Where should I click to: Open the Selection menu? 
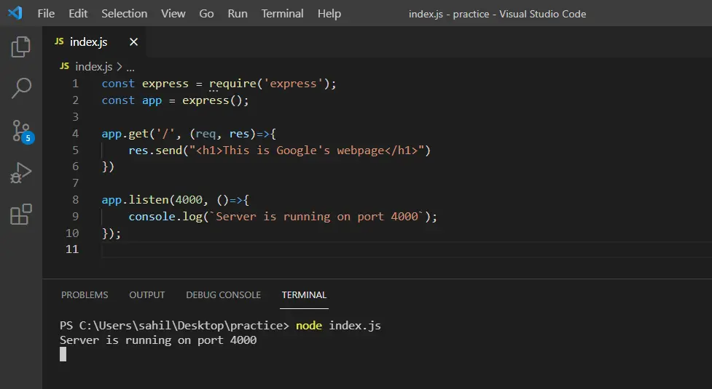pyautogui.click(x=125, y=14)
